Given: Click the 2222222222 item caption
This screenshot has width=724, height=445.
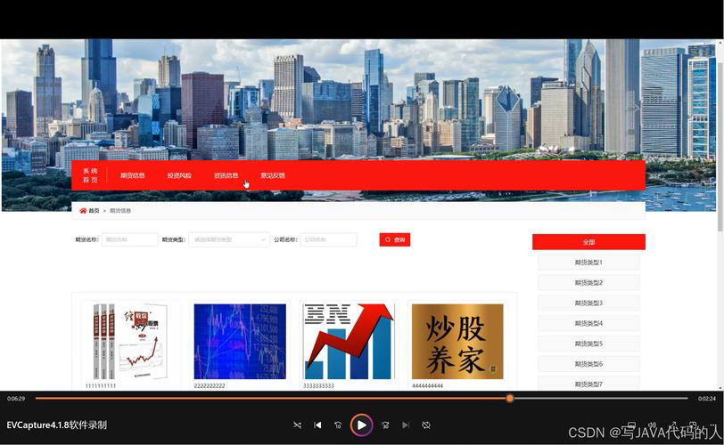Looking at the screenshot, I should tap(210, 385).
